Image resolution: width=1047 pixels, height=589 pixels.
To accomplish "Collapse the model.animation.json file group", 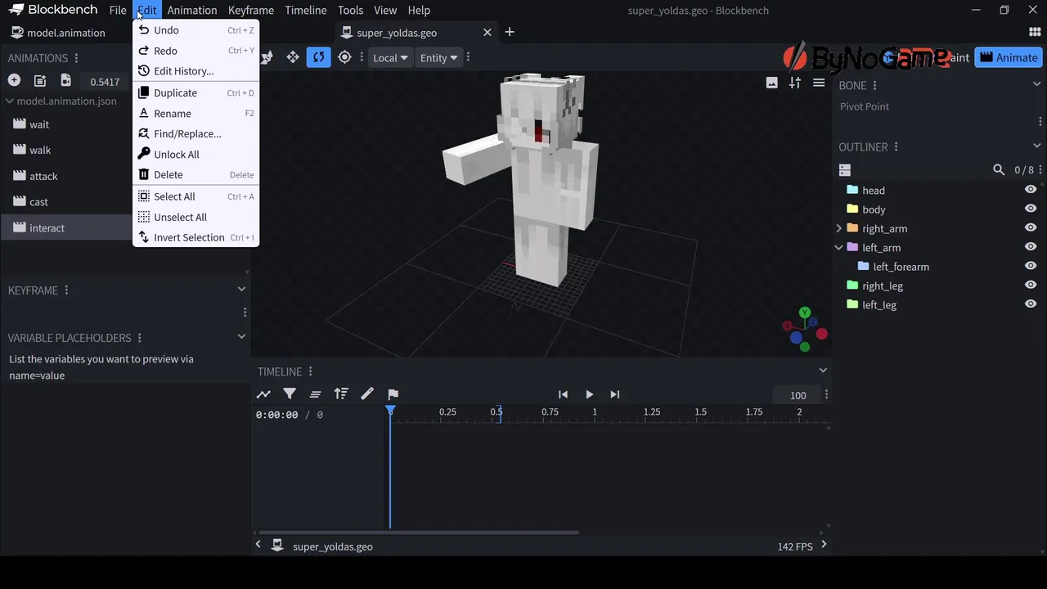I will tap(10, 101).
